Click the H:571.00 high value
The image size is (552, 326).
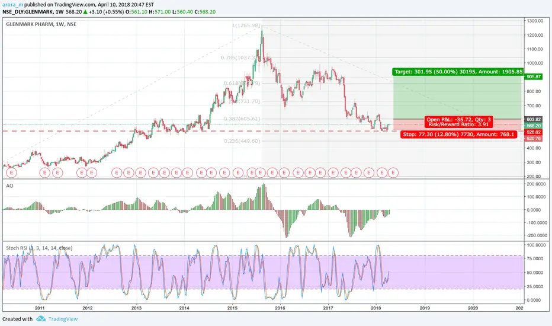(159, 12)
